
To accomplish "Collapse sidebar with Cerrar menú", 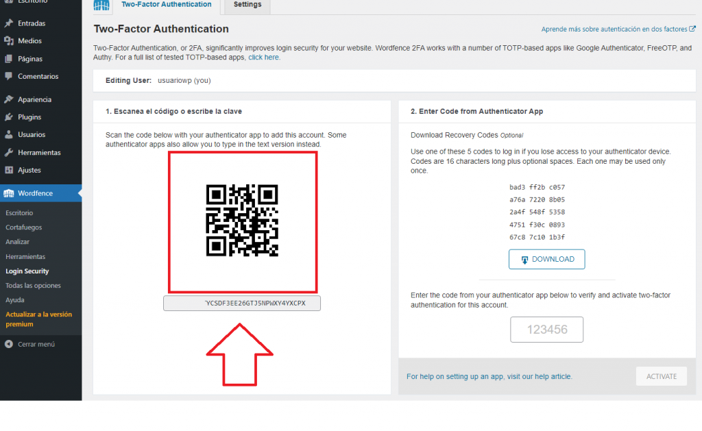I will (36, 344).
